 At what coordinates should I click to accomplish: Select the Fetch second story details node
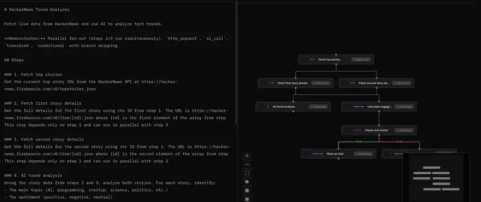click(x=377, y=83)
